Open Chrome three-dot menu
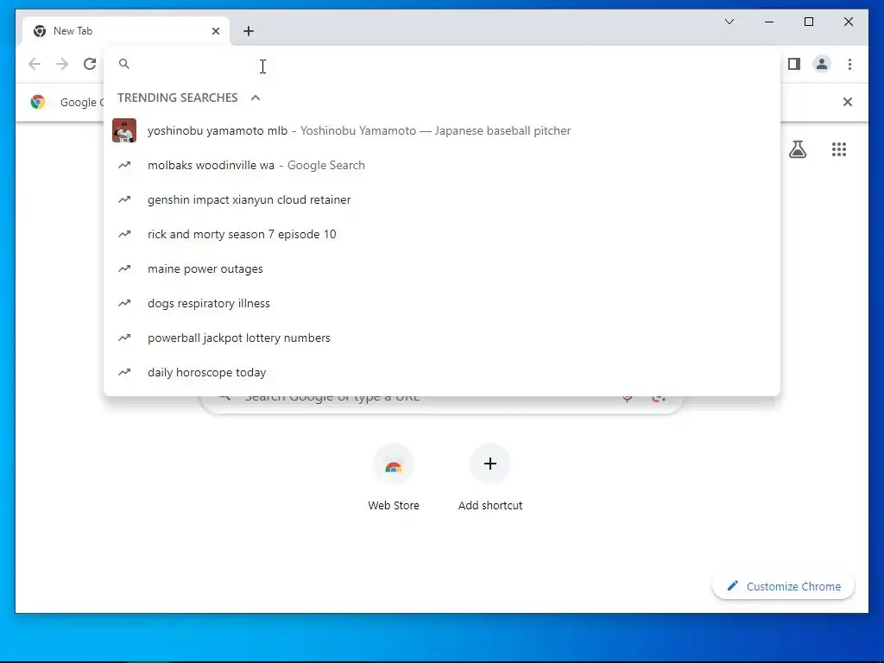The height and width of the screenshot is (663, 884). pos(849,64)
